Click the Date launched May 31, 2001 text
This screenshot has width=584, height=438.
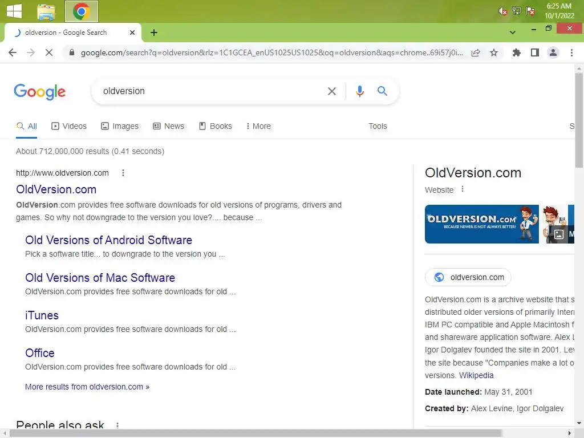[x=478, y=392]
